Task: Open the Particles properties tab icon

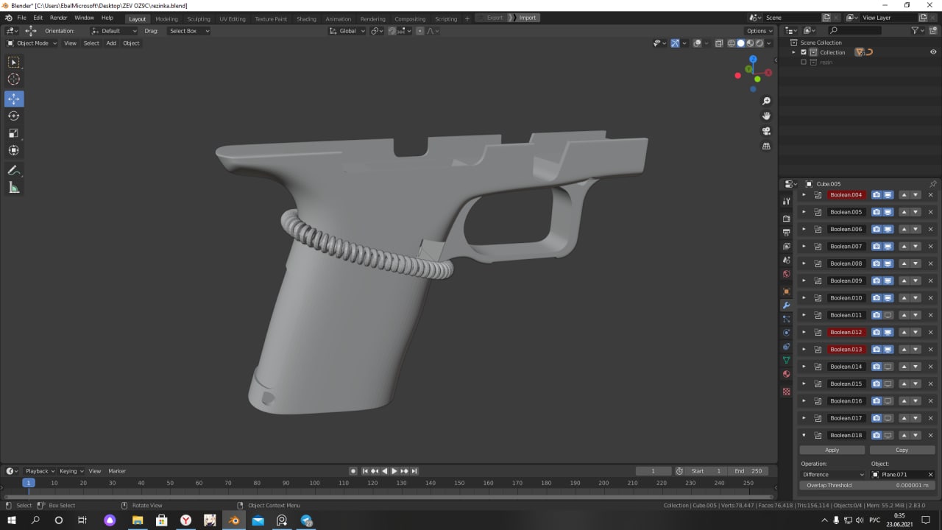Action: [786, 319]
